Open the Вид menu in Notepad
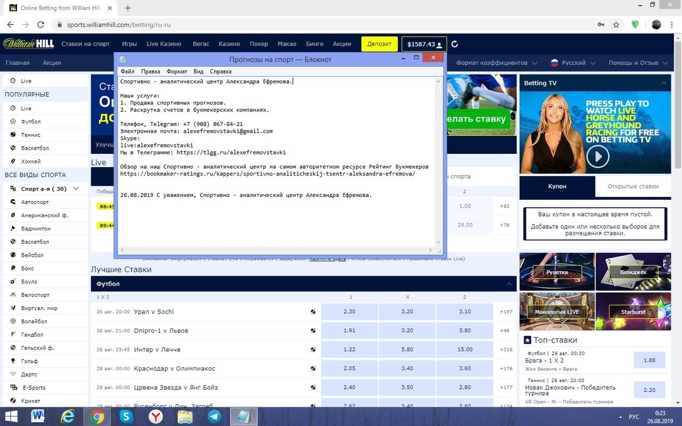682x426 pixels. point(198,71)
